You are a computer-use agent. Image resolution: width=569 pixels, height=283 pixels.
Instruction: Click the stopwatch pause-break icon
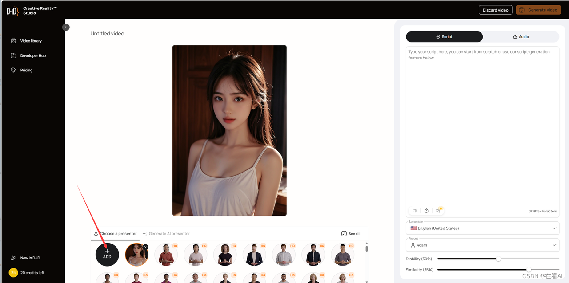[426, 211]
